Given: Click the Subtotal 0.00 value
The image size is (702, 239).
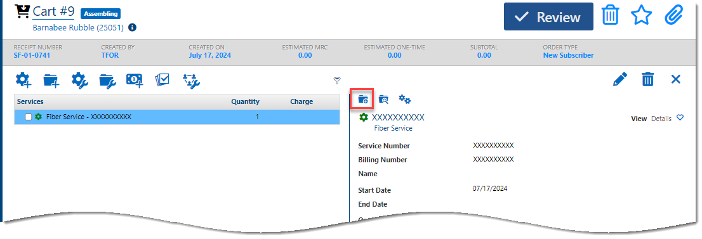Looking at the screenshot, I should (484, 56).
